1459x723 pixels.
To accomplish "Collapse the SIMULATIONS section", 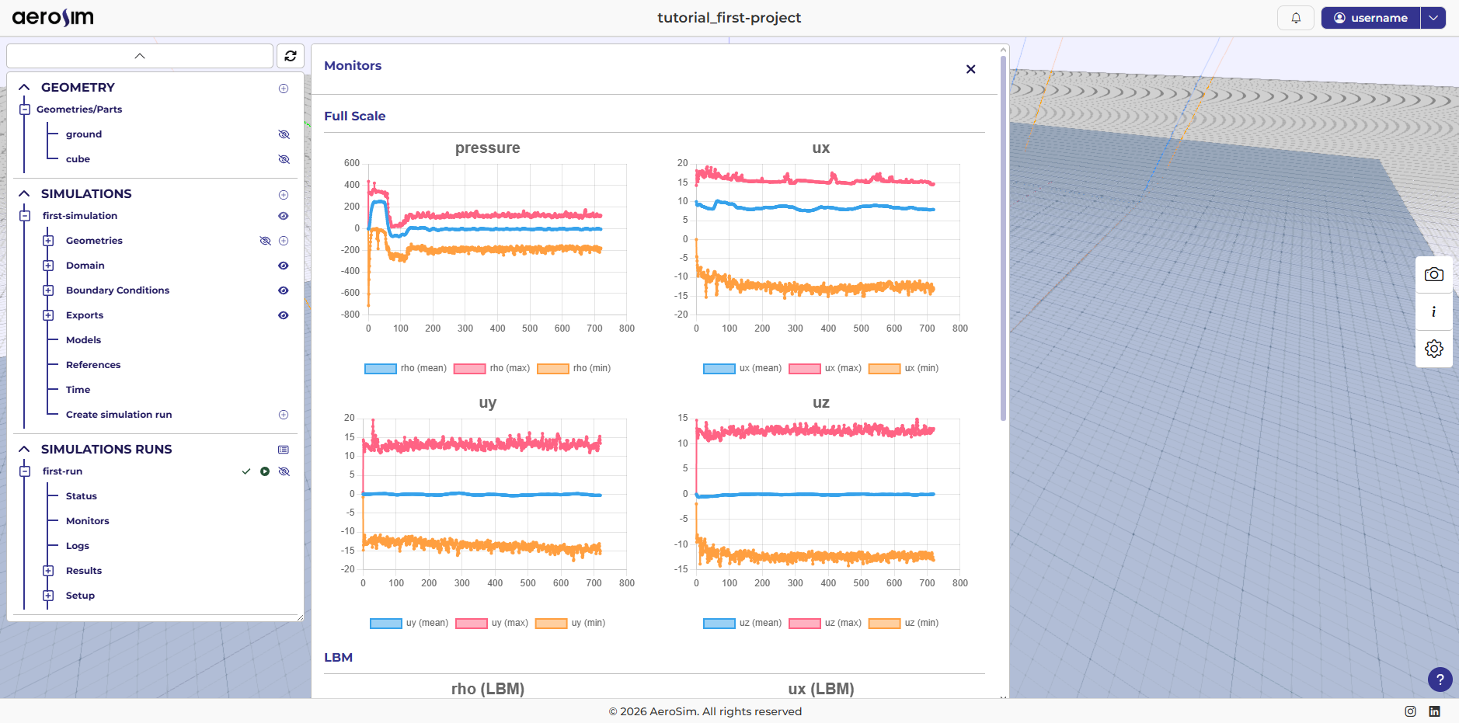I will pyautogui.click(x=24, y=194).
